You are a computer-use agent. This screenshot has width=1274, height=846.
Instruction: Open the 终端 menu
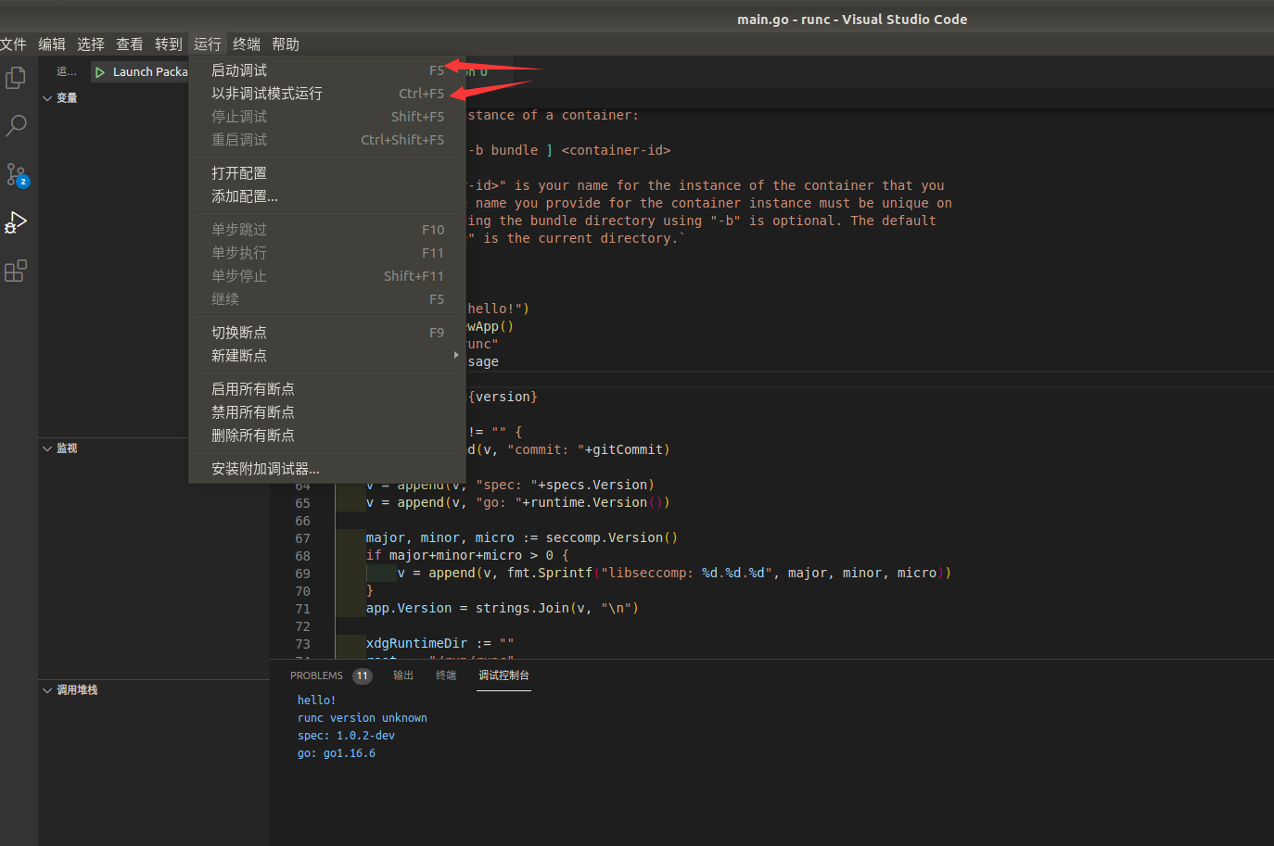[247, 44]
